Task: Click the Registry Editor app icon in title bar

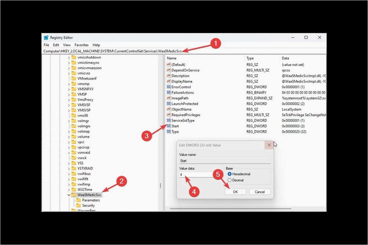Action: pos(46,38)
